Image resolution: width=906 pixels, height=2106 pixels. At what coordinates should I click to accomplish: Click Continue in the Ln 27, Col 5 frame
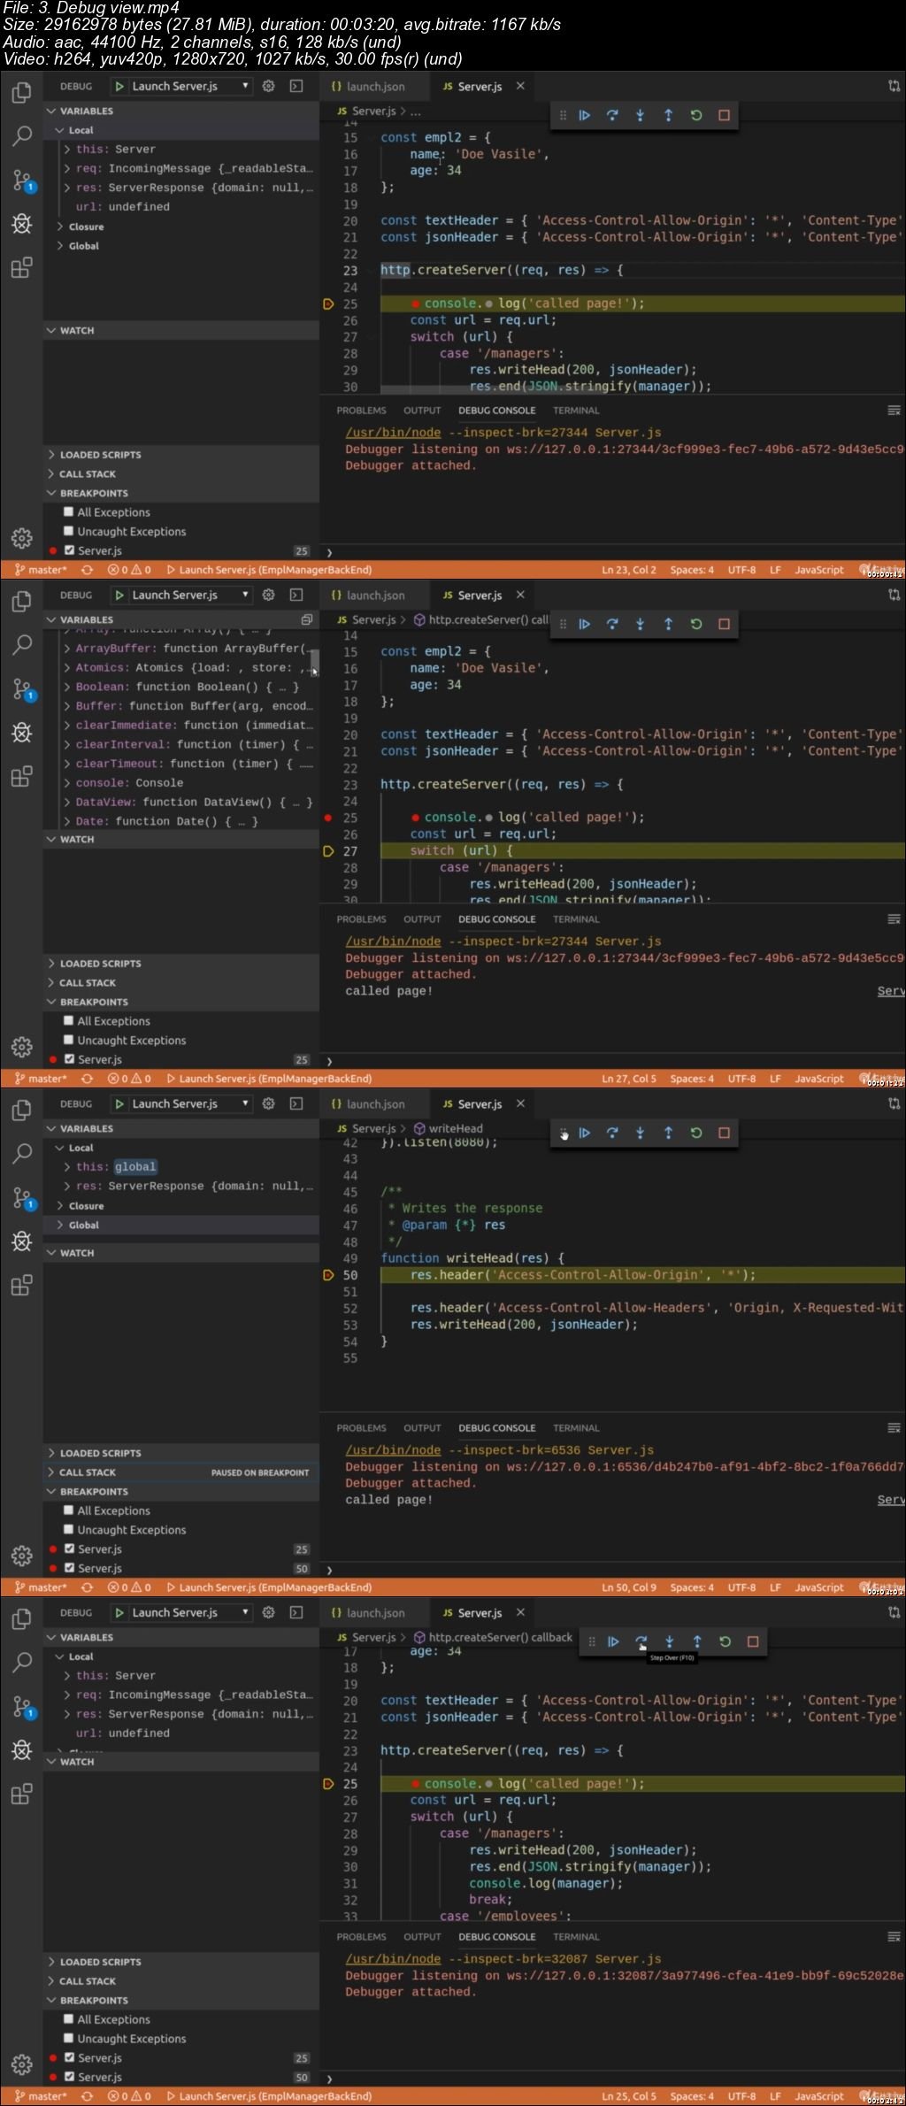coord(584,624)
